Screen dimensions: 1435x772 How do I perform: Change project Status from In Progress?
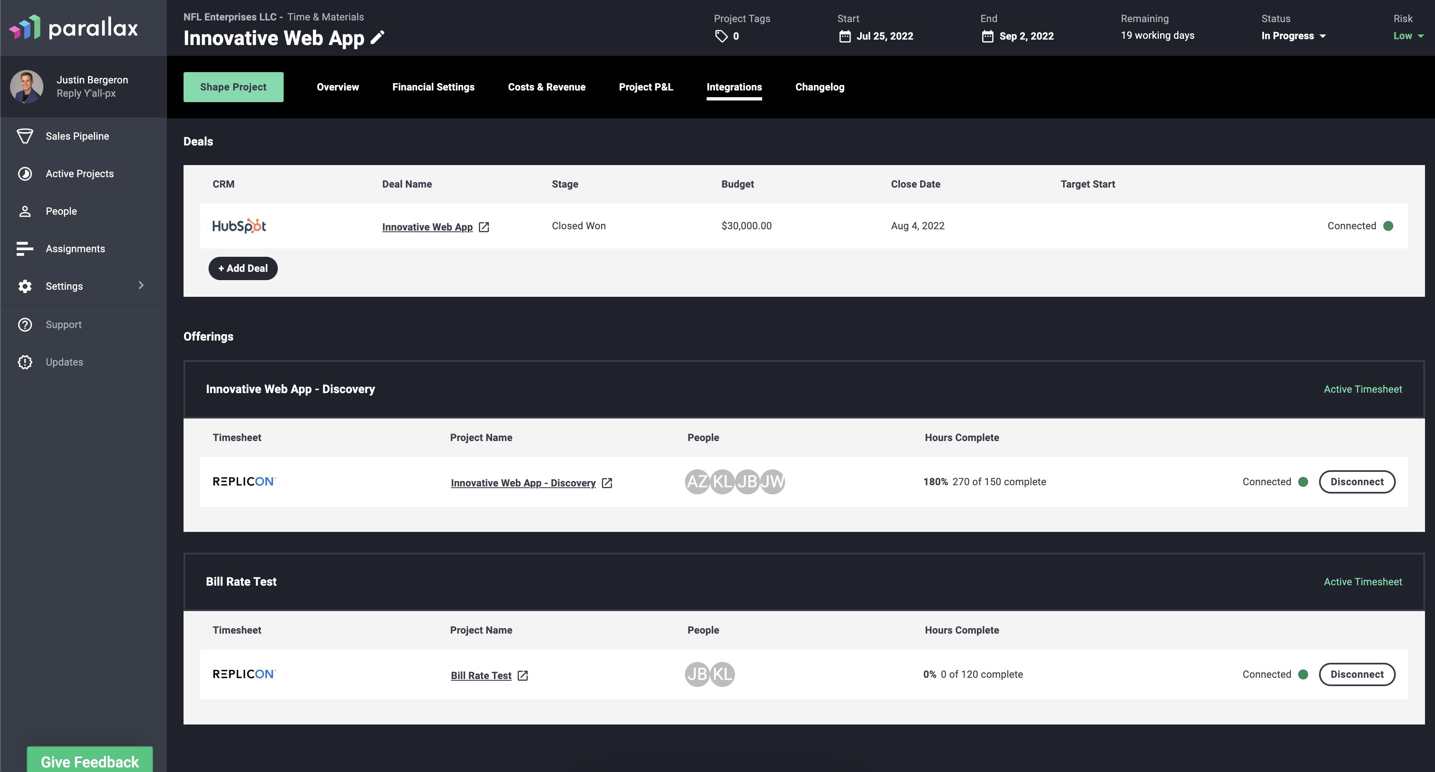point(1293,35)
